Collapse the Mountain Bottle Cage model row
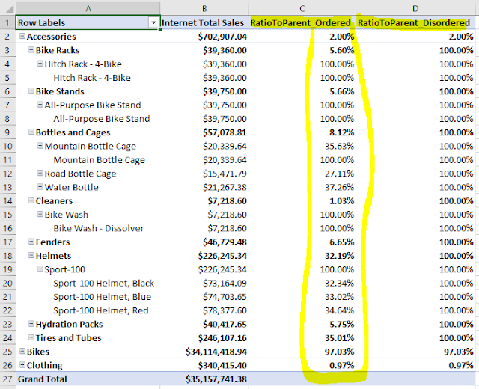The height and width of the screenshot is (389, 479). (40, 146)
